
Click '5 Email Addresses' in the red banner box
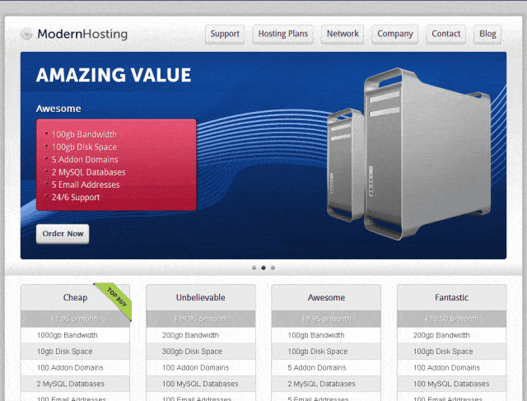click(86, 185)
